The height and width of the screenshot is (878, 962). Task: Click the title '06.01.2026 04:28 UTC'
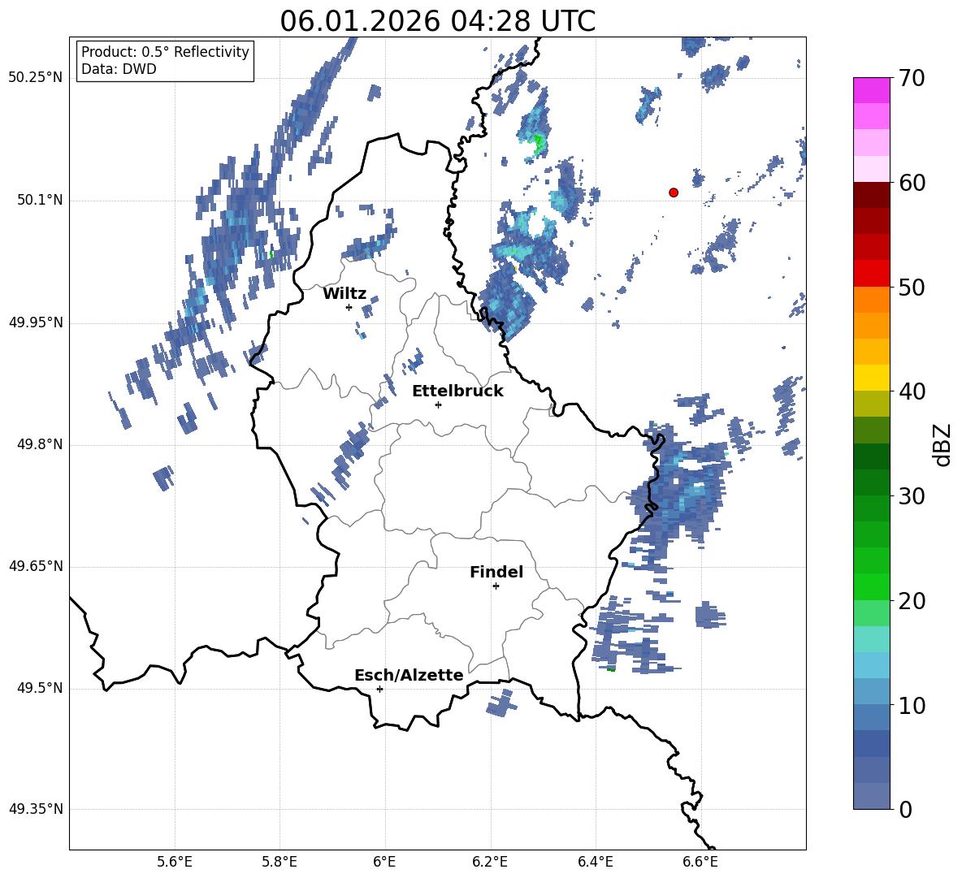coord(437,21)
